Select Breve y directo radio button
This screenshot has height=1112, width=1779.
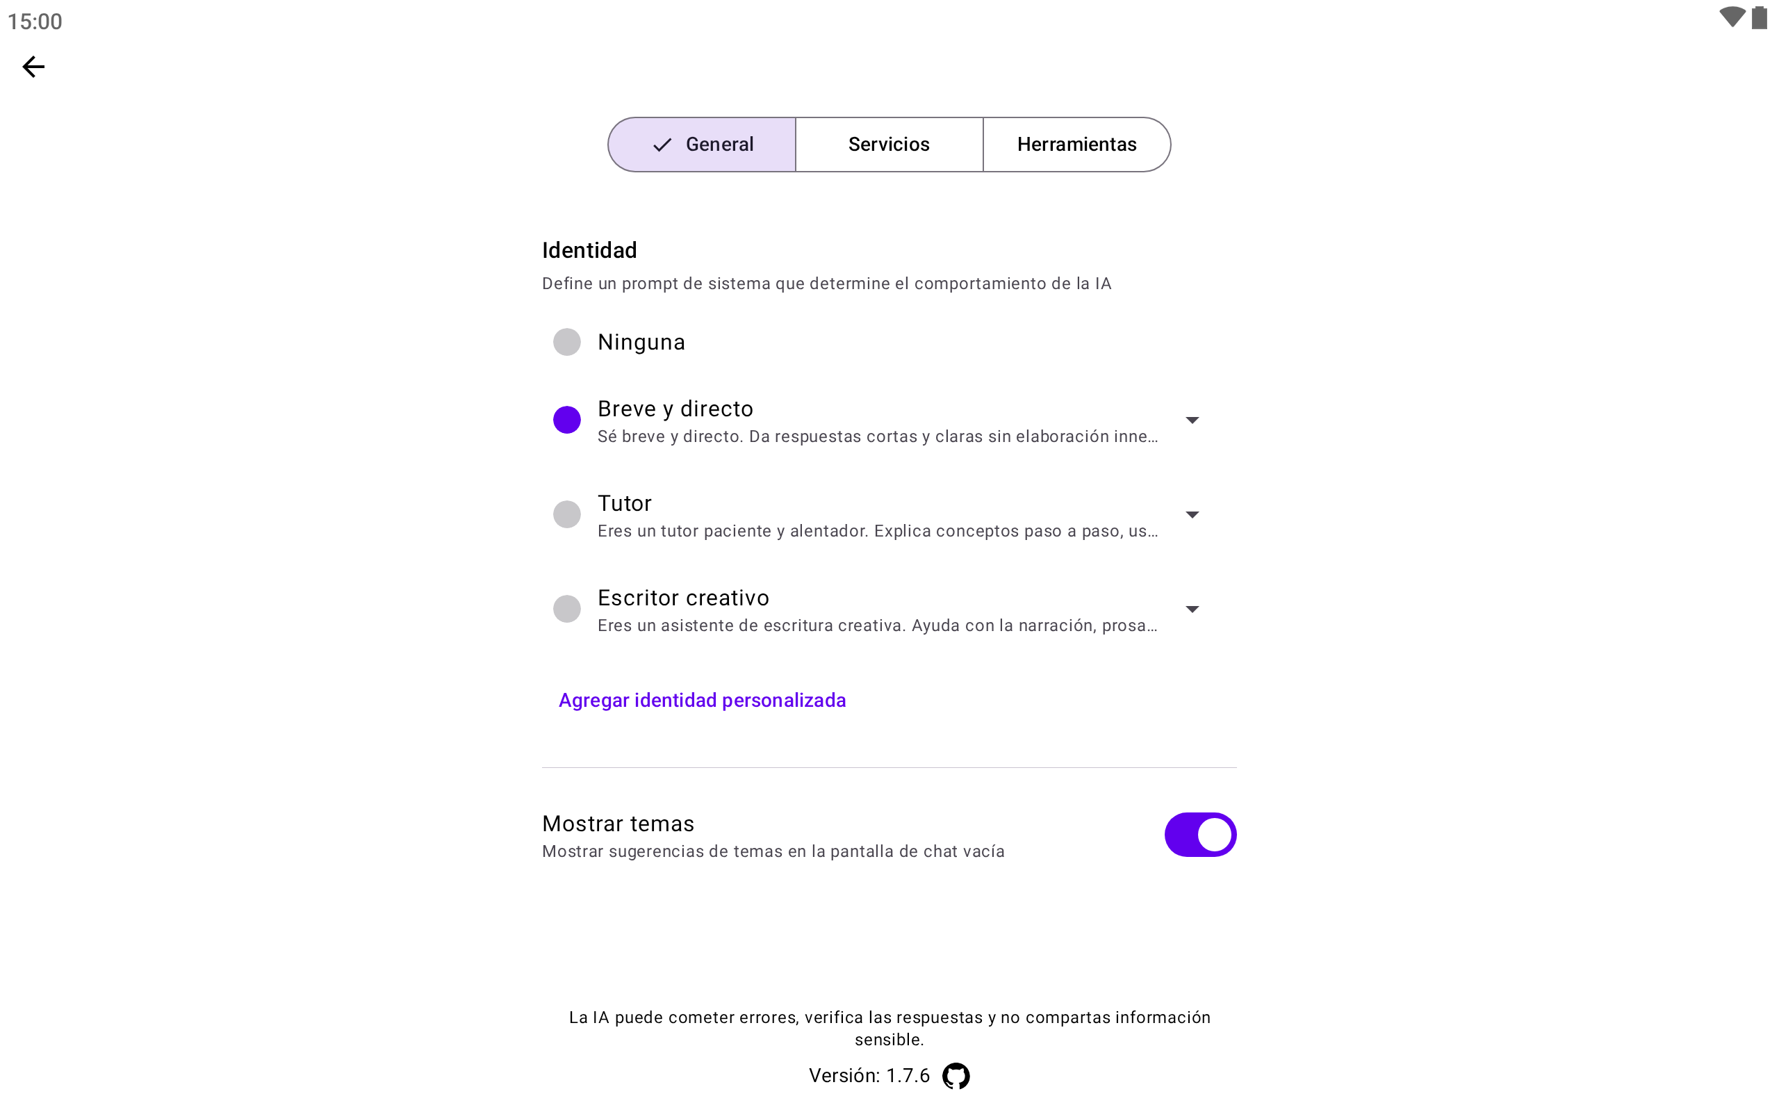567,420
